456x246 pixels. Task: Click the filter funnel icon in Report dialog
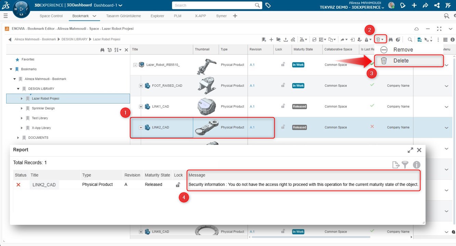(x=405, y=165)
